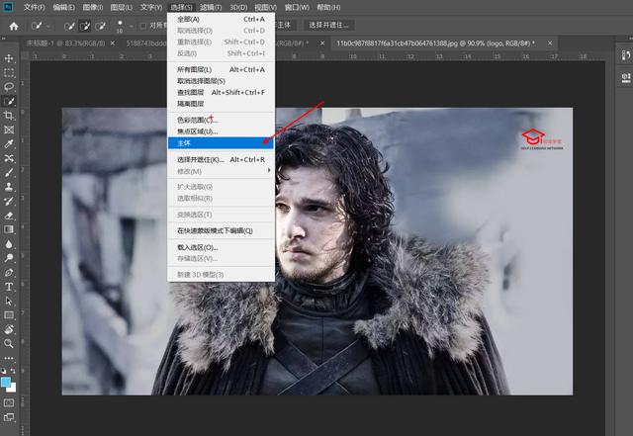Select the Quick Selection tool in the toolbox
This screenshot has height=436, width=633.
coord(9,101)
